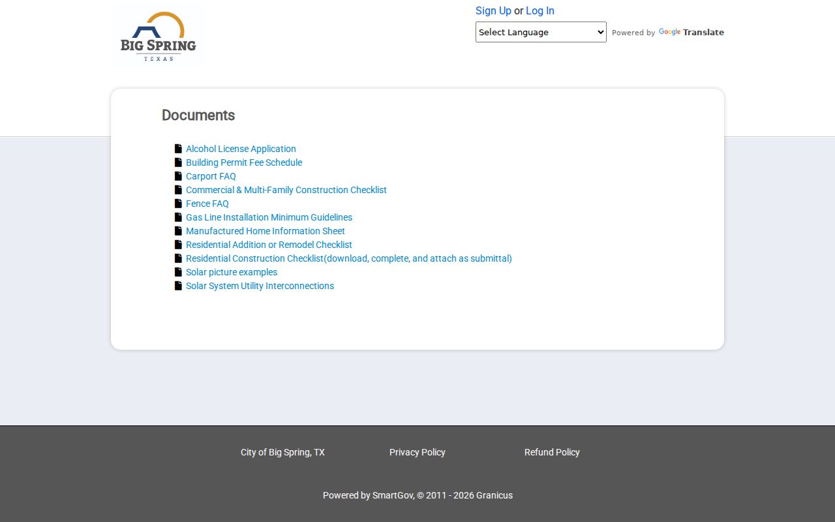Click file icon next to Carport FAQ
This screenshot has width=835, height=522.
[x=178, y=176]
